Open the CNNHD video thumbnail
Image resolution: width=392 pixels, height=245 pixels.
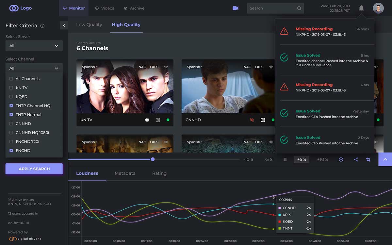pyautogui.click(x=228, y=86)
